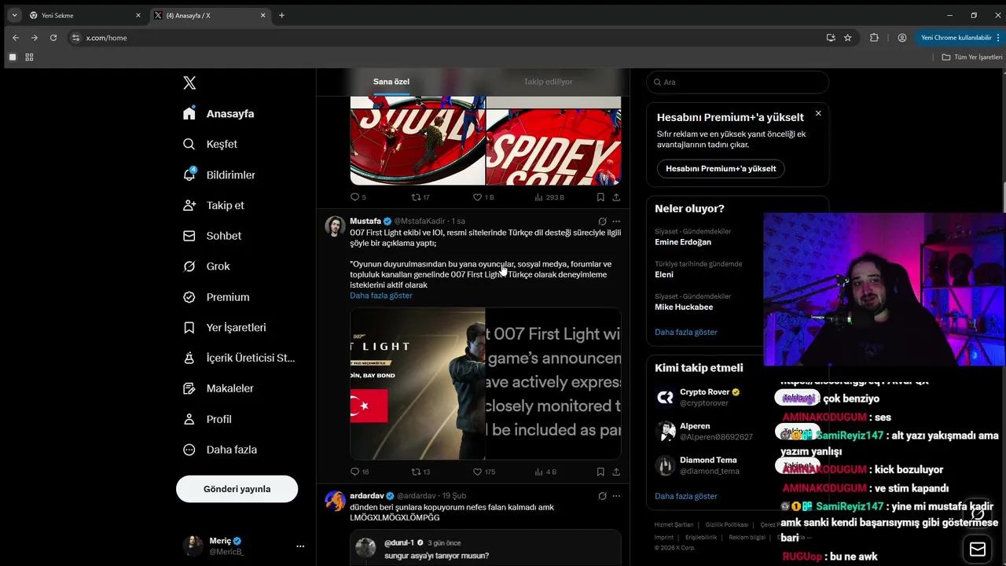The image size is (1006, 566).
Task: Open Makaleler articles
Action: (x=218, y=388)
